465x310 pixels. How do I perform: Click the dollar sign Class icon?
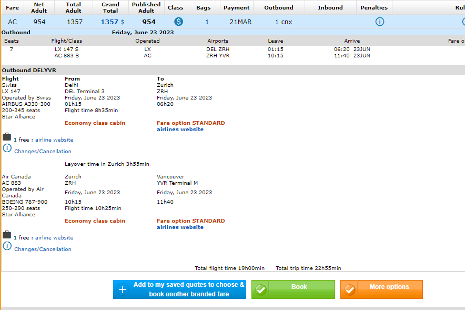[179, 22]
